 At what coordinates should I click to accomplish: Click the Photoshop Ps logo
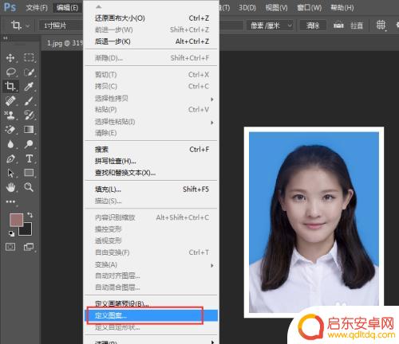(x=10, y=7)
